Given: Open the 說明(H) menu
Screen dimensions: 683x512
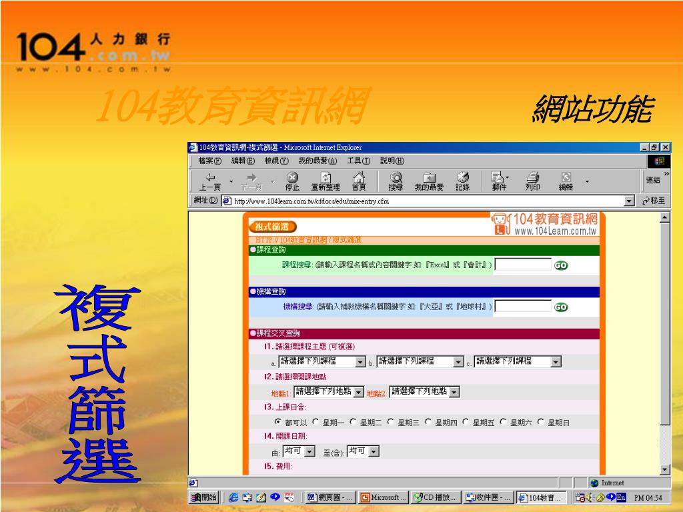Looking at the screenshot, I should tap(392, 161).
